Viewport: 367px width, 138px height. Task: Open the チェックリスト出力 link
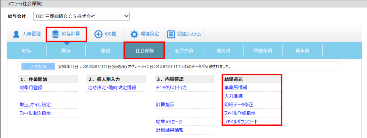coord(171,88)
